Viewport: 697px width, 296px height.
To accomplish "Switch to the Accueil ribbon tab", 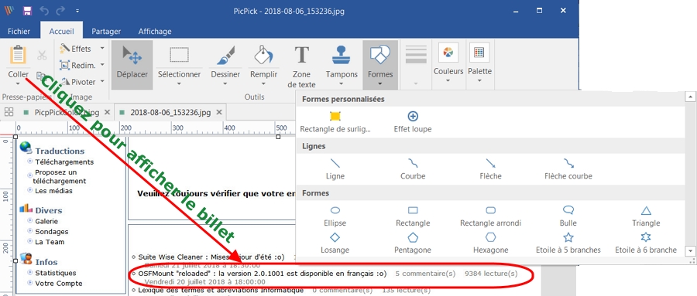I will pyautogui.click(x=61, y=31).
